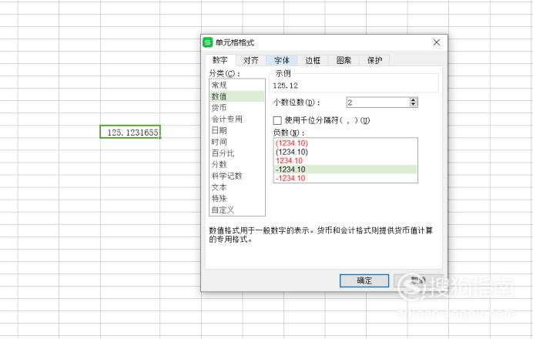Switch to the 保护 tab
This screenshot has width=533, height=339.
(374, 61)
